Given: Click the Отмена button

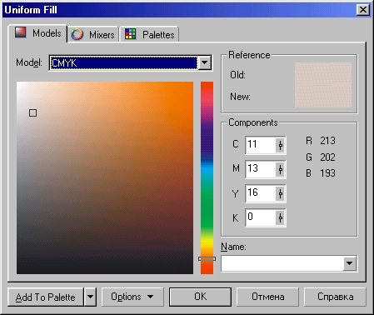Looking at the screenshot, I should (267, 297).
